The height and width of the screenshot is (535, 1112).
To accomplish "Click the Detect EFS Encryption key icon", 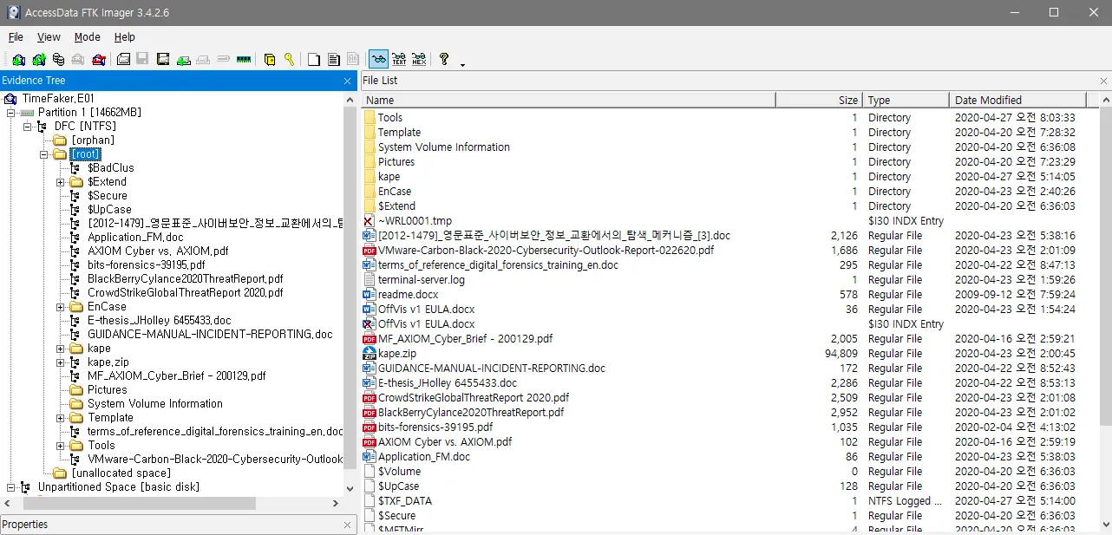I will click(289, 59).
